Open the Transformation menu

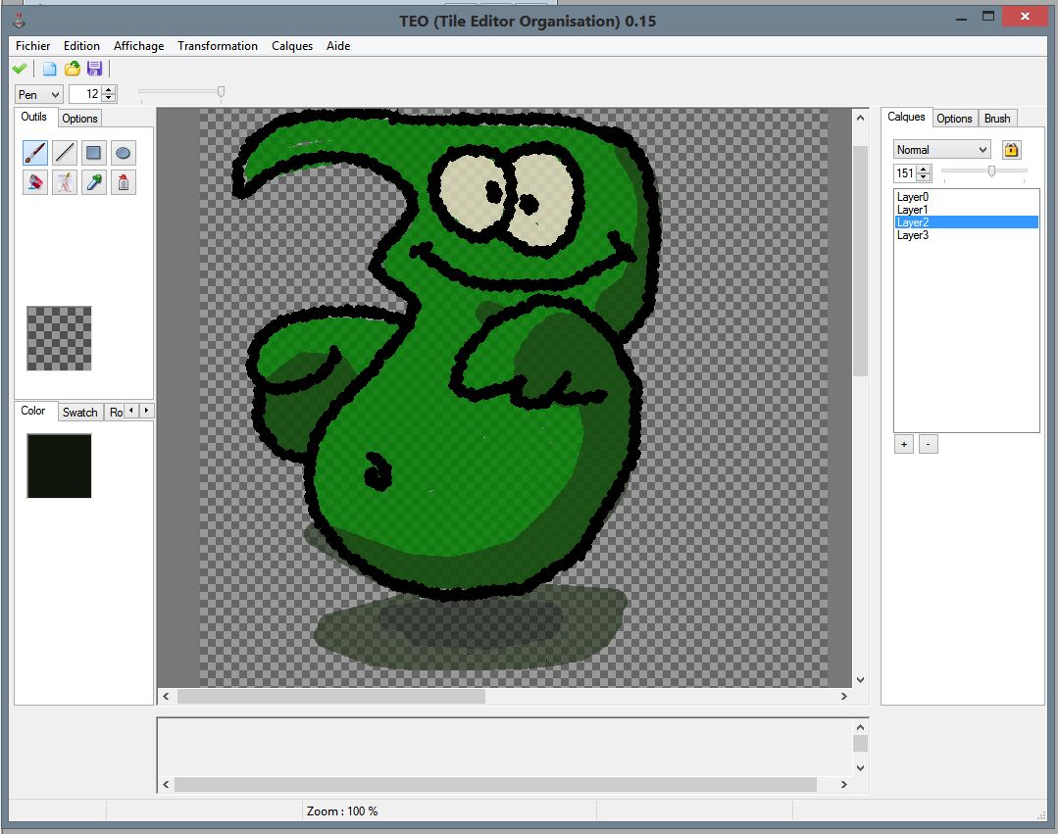tap(218, 46)
